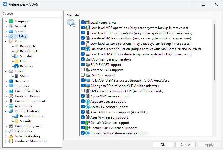Uncheck Apple SMC sensor support
The height and width of the screenshot is (150, 223).
(83, 96)
